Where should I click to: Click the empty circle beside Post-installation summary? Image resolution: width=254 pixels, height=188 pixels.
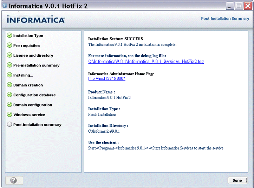pyautogui.click(x=9, y=124)
